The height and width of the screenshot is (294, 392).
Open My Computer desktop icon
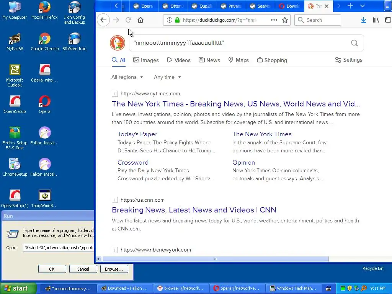click(x=15, y=10)
